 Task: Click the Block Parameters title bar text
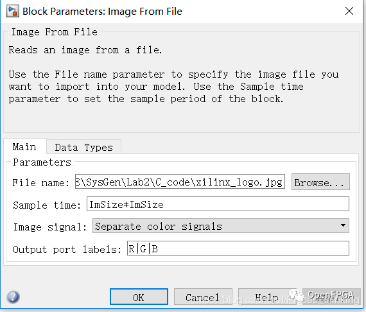tap(102, 12)
